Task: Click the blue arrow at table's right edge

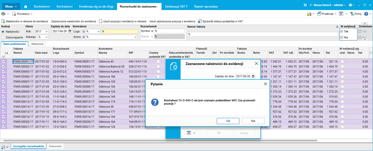Action: 371,53
